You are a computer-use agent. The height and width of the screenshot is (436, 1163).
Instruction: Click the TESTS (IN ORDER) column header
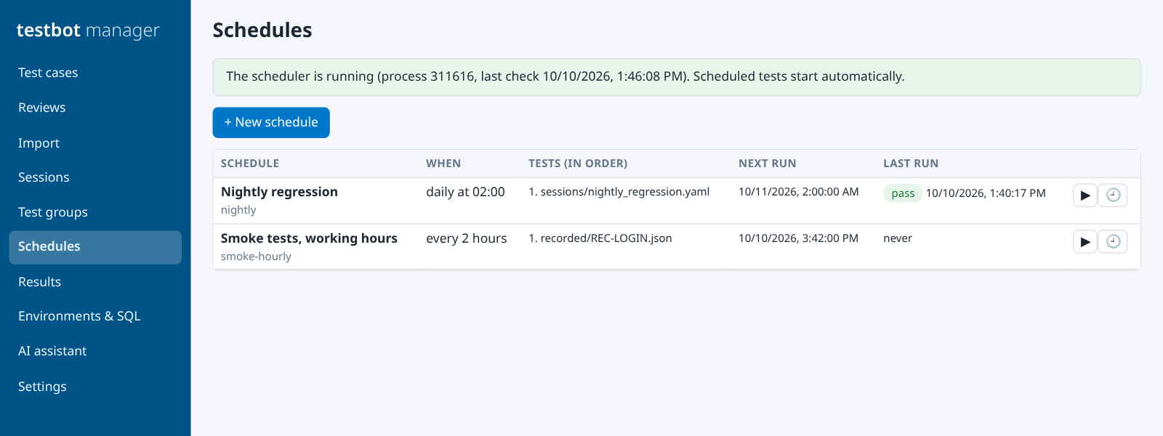coord(578,163)
